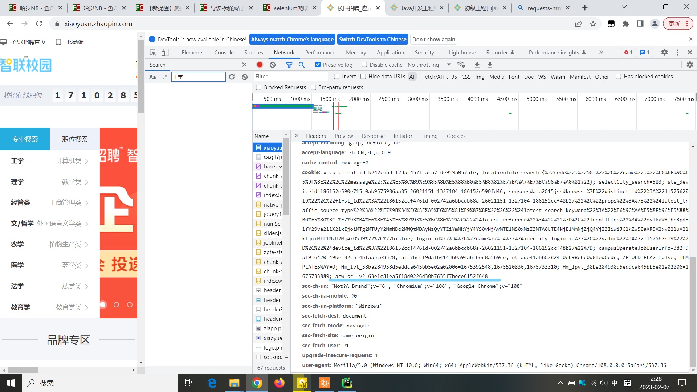Screen dimensions: 697x392
Task: Click the Elements tab in DevTools
Action: [192, 52]
